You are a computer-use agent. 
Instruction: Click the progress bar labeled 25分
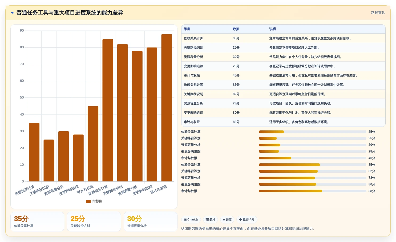pyautogui.click(x=312, y=138)
